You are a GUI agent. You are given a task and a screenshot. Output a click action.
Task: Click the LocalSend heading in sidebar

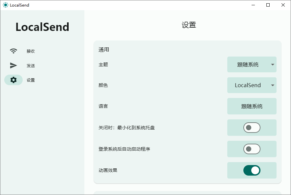click(x=42, y=27)
